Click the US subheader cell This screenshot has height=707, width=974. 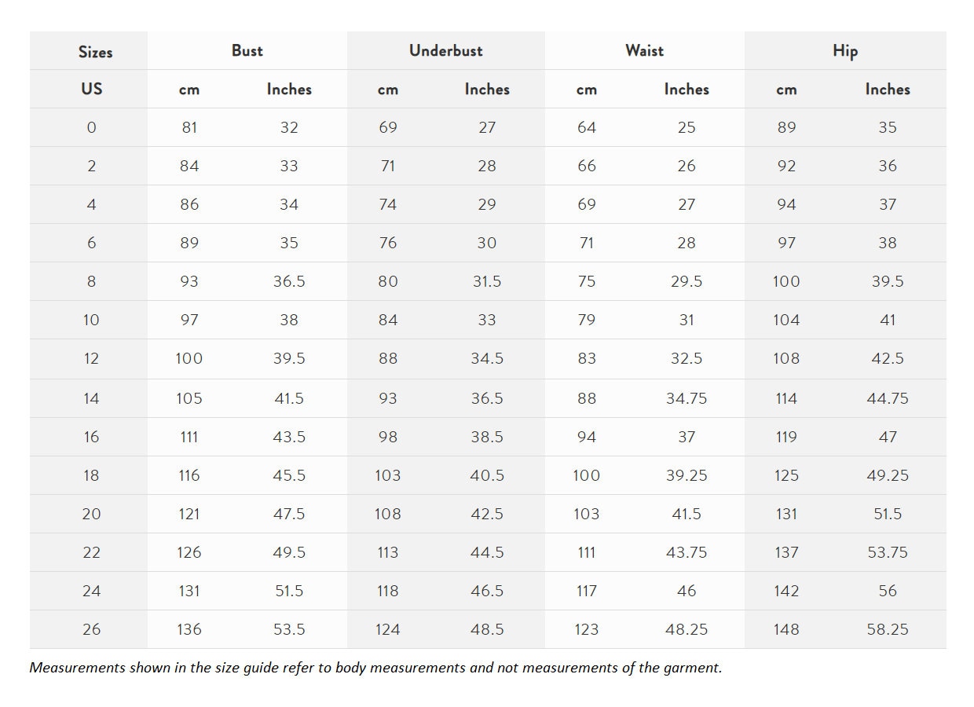91,89
